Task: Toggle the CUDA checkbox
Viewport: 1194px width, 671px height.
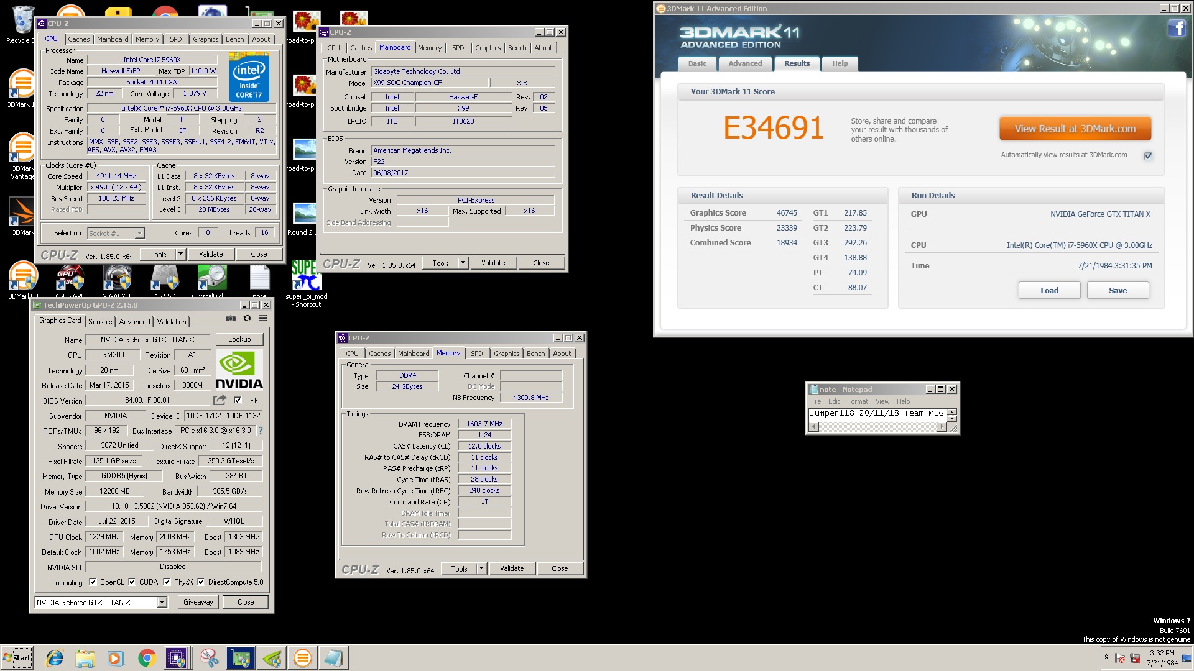Action: click(x=132, y=582)
